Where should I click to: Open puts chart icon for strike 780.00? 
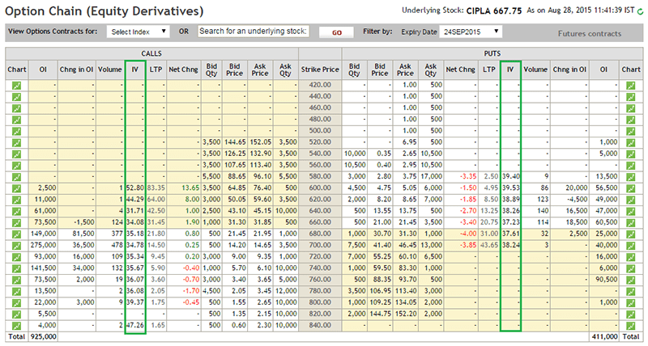coord(631,291)
